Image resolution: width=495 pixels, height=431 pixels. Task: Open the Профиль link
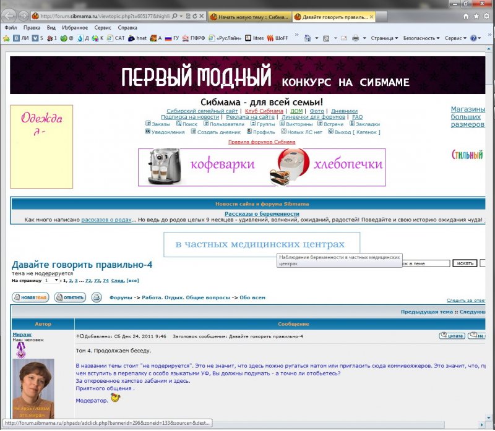click(x=260, y=132)
